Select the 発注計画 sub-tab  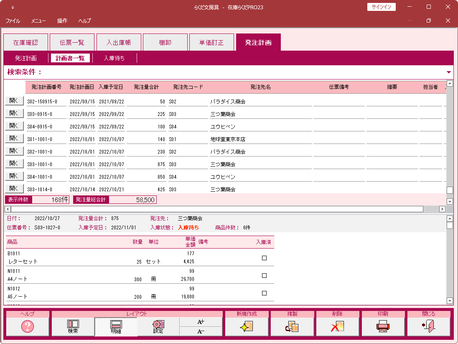pyautogui.click(x=26, y=58)
